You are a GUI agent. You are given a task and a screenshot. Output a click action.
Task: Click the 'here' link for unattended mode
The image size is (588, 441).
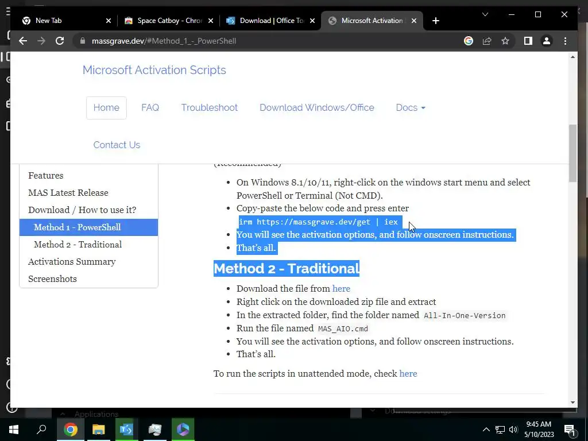tap(408, 373)
